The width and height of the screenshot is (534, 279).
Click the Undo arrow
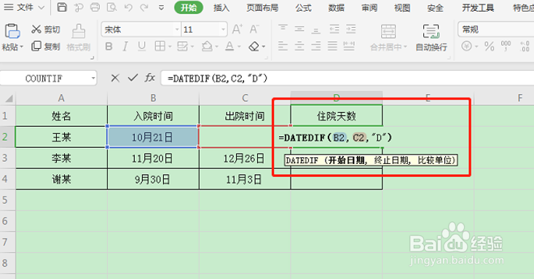[x=128, y=7]
